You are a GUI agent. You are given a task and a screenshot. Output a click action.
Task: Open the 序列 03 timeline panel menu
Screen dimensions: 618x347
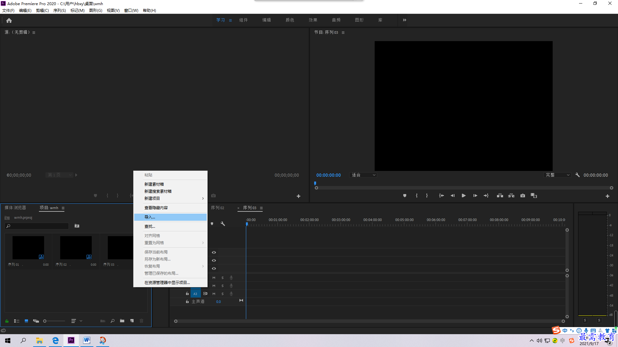coord(261,208)
